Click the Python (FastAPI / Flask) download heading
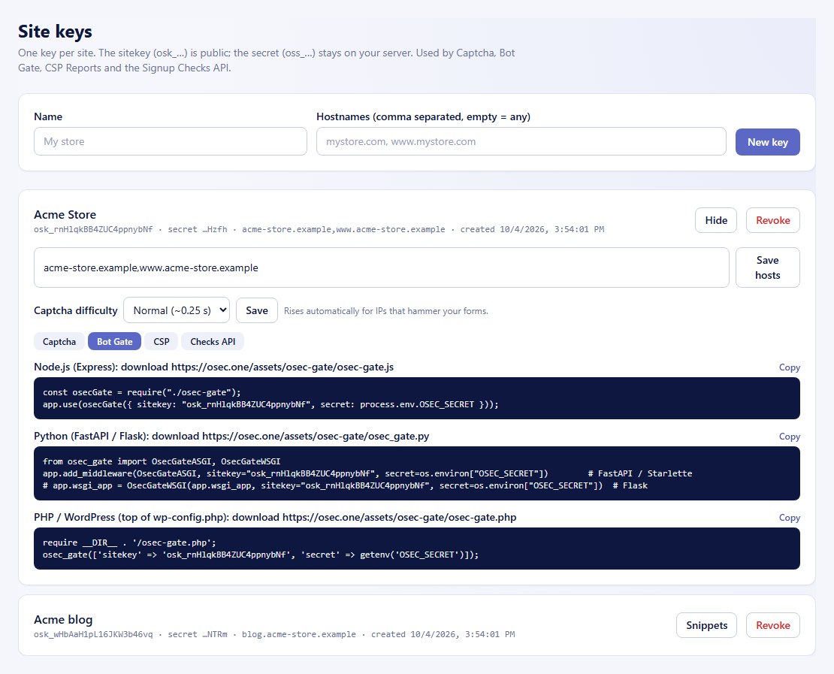 coord(231,437)
